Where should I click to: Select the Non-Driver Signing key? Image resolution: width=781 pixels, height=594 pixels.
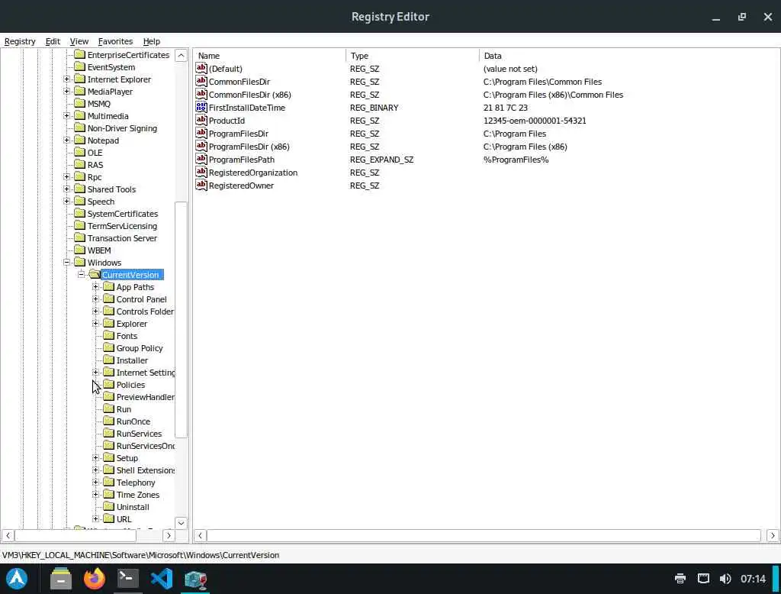pos(122,128)
